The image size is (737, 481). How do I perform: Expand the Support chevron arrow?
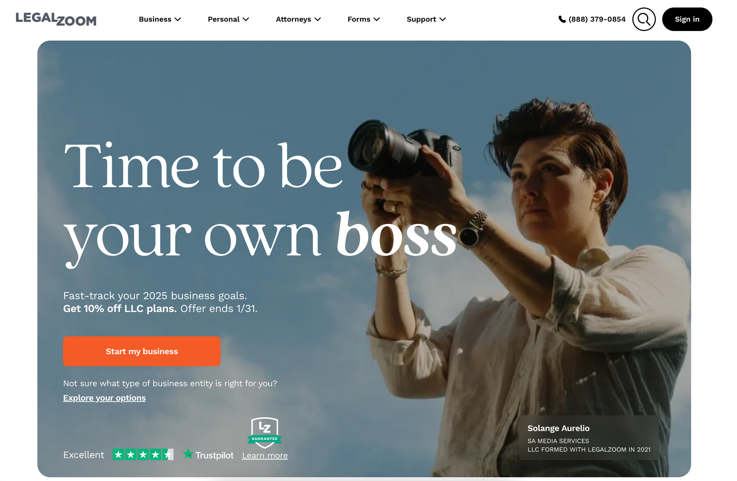pyautogui.click(x=443, y=19)
